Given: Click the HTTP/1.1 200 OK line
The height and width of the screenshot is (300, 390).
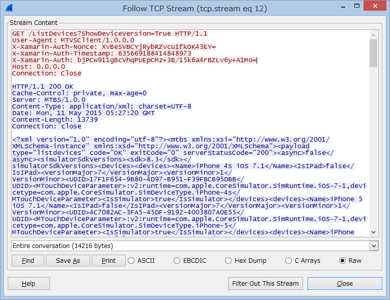Looking at the screenshot, I should point(43,87).
